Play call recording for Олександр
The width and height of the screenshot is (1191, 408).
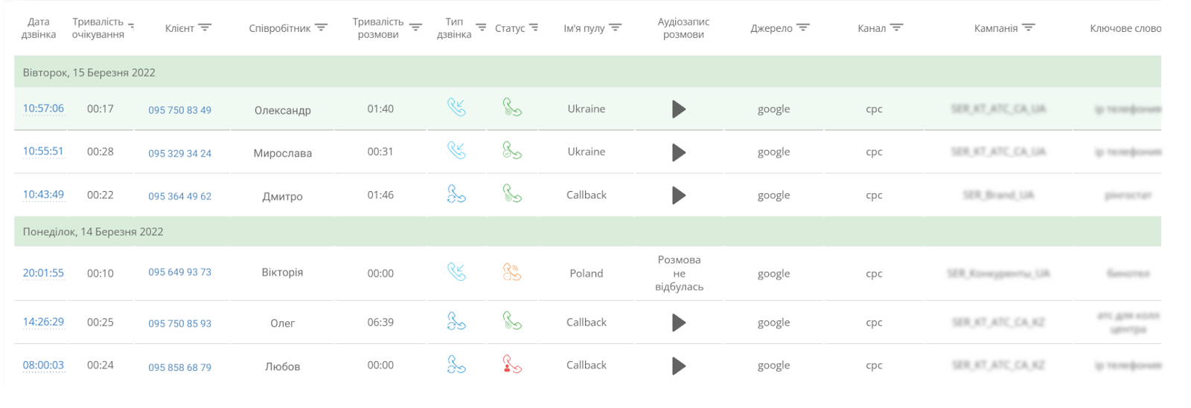(678, 109)
